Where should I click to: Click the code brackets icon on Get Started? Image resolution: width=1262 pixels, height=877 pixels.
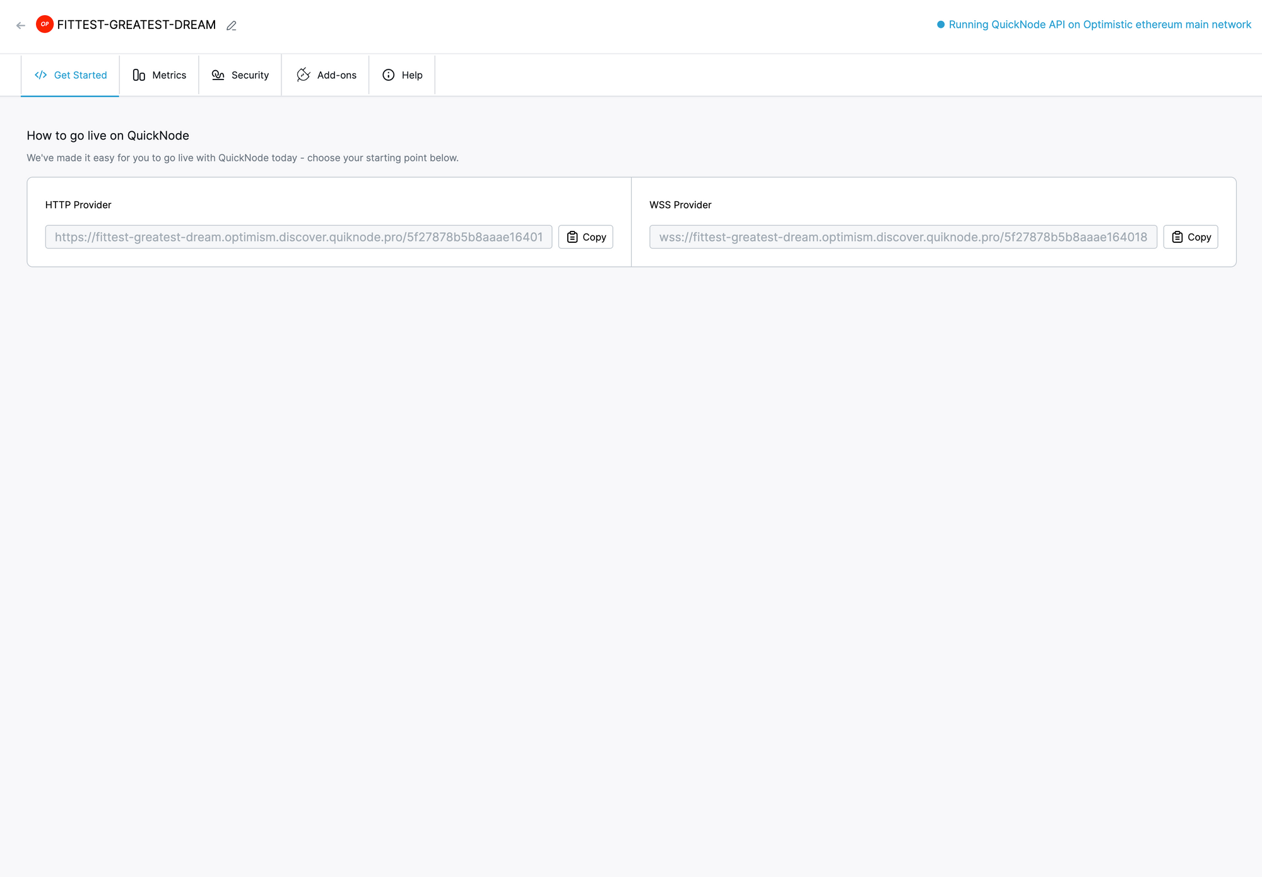click(x=41, y=75)
